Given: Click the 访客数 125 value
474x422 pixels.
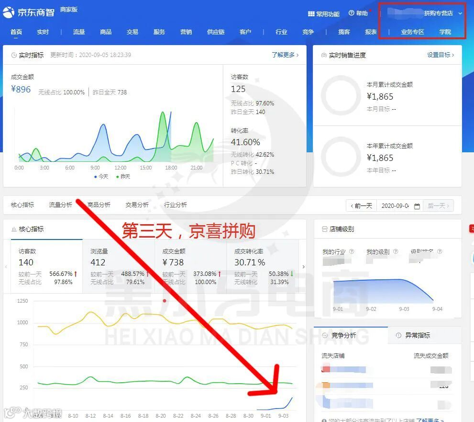Looking at the screenshot, I should point(238,89).
